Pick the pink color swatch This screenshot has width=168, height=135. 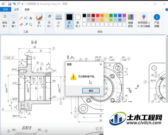[98, 20]
